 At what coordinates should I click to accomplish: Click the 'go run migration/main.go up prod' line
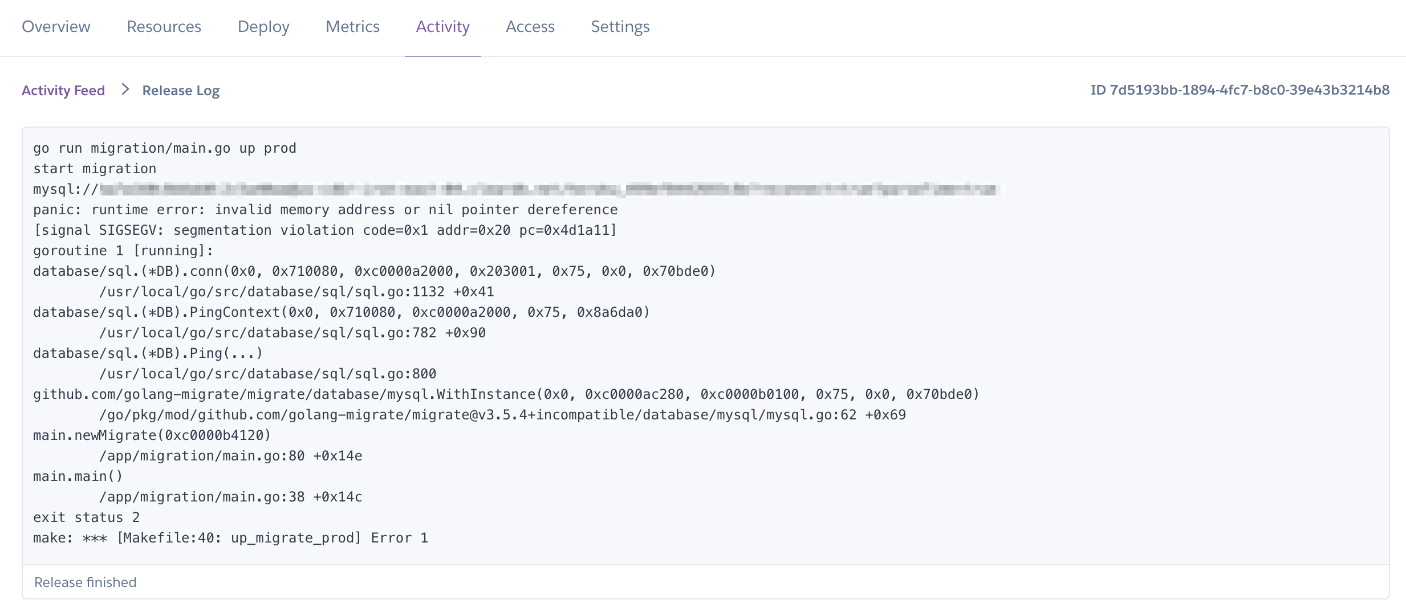[x=165, y=149]
